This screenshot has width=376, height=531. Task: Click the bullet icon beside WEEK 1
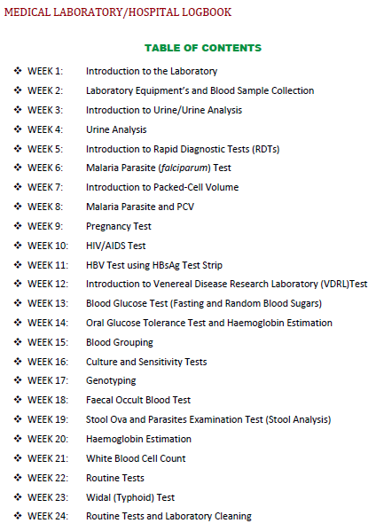coord(18,71)
